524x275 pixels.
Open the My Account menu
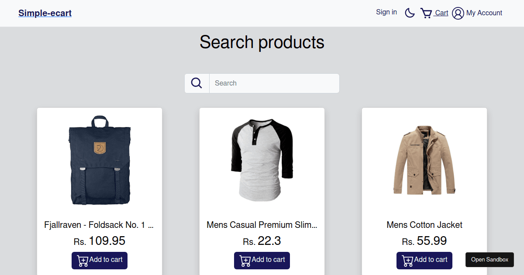coord(484,13)
